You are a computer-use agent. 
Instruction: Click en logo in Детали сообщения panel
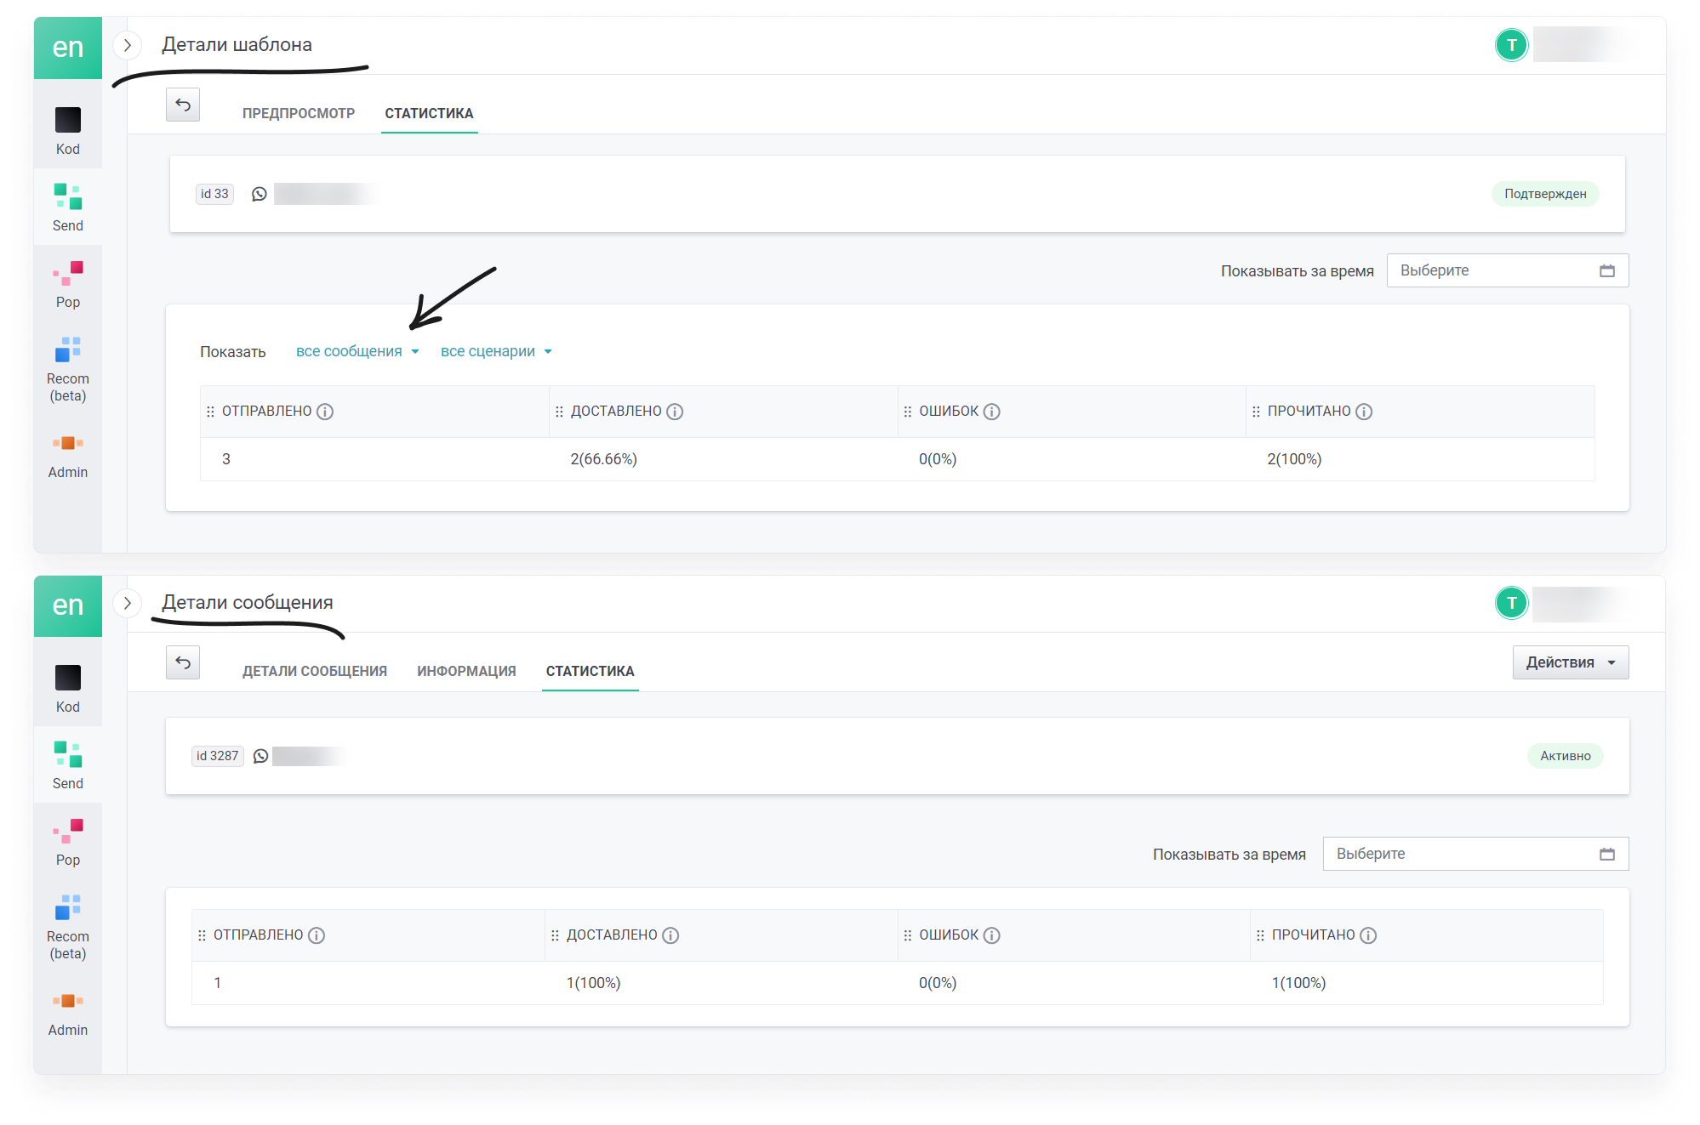pyautogui.click(x=68, y=605)
